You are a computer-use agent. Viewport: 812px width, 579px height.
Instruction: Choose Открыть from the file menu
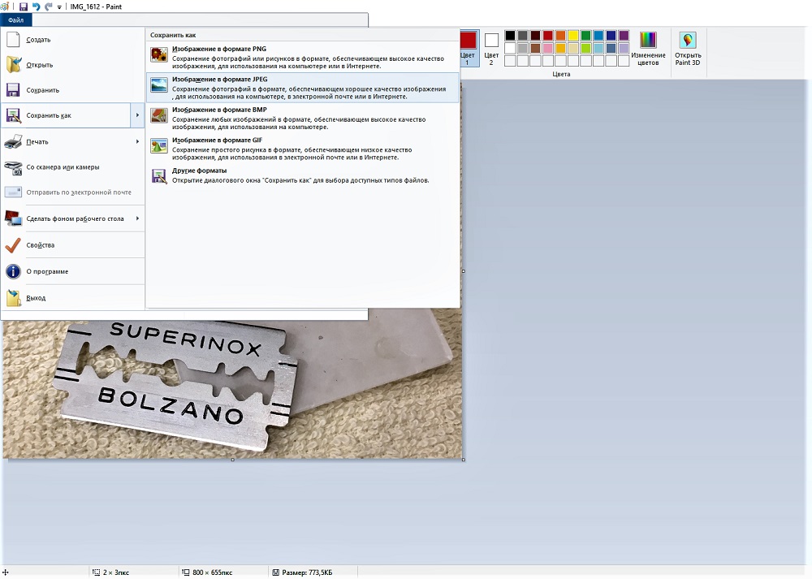[x=72, y=65]
